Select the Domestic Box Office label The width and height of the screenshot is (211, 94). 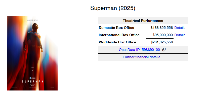coord(116,28)
